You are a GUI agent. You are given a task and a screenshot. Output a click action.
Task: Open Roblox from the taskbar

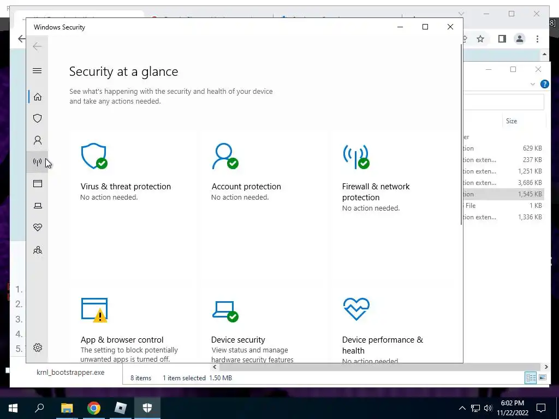(x=121, y=408)
